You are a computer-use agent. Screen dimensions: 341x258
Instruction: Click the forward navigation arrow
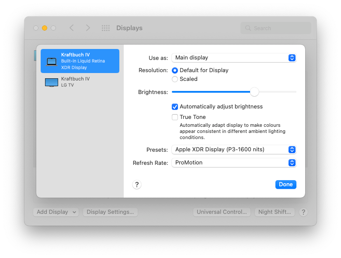pos(88,28)
